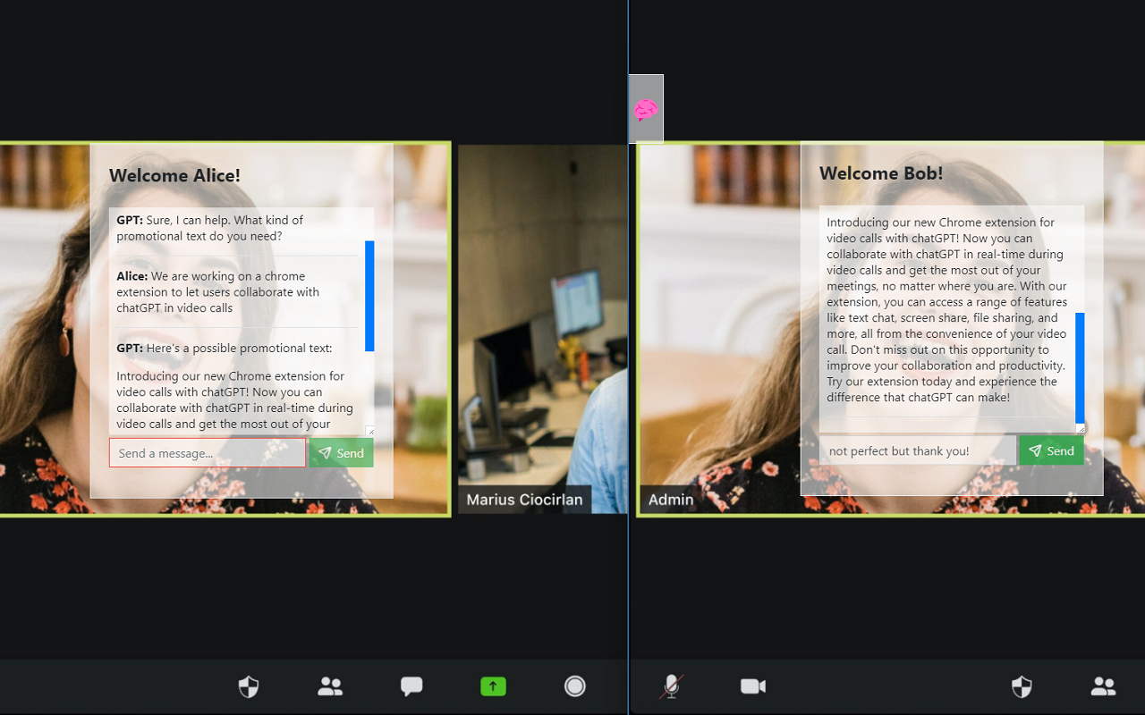Click the Record circle icon
The image size is (1145, 715).
tap(575, 686)
